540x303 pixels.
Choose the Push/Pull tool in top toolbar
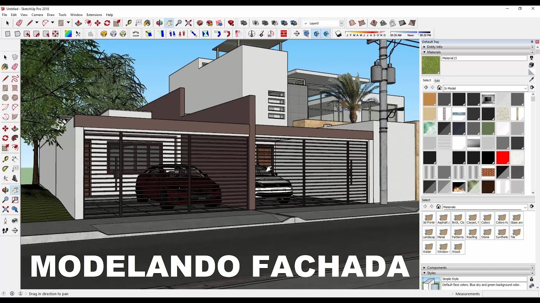pyautogui.click(x=78, y=23)
